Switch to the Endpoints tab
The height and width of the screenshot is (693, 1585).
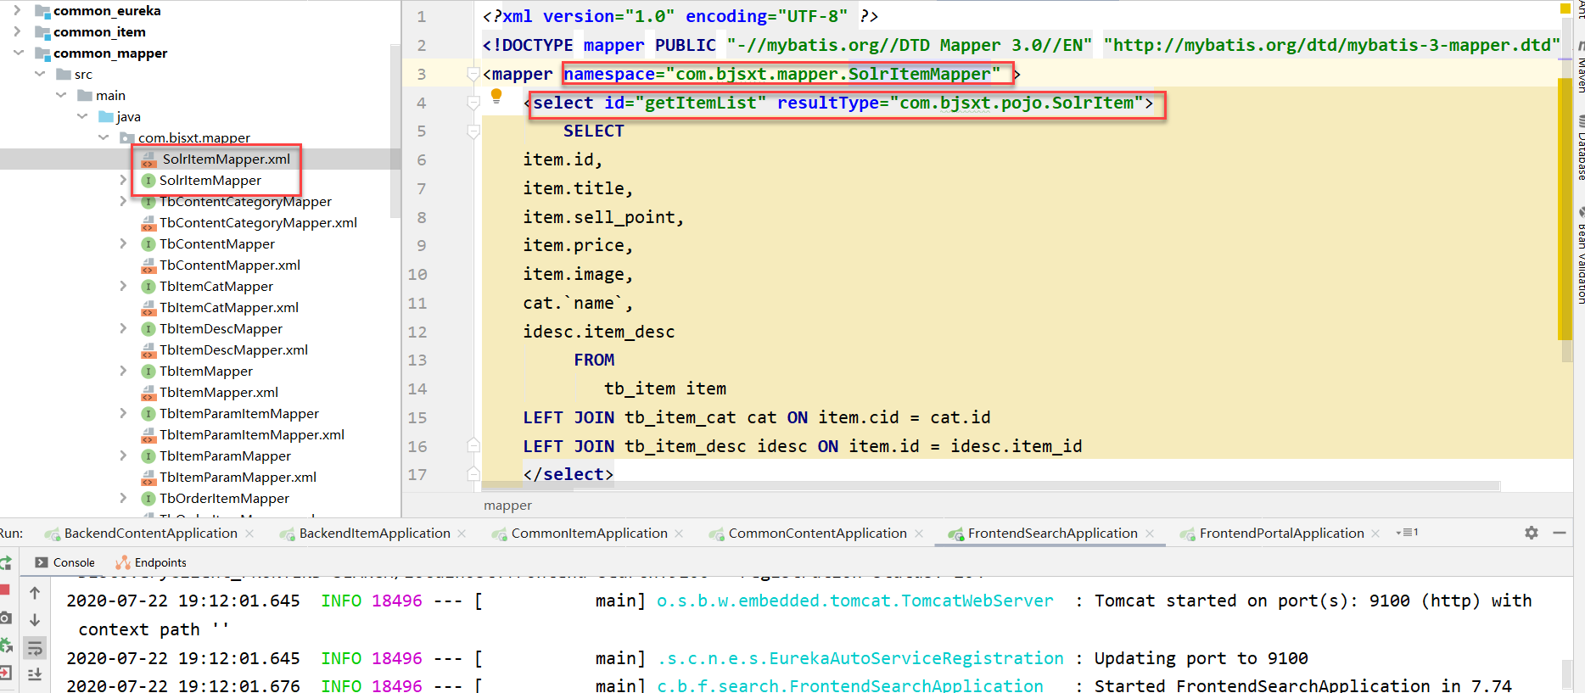pos(150,562)
